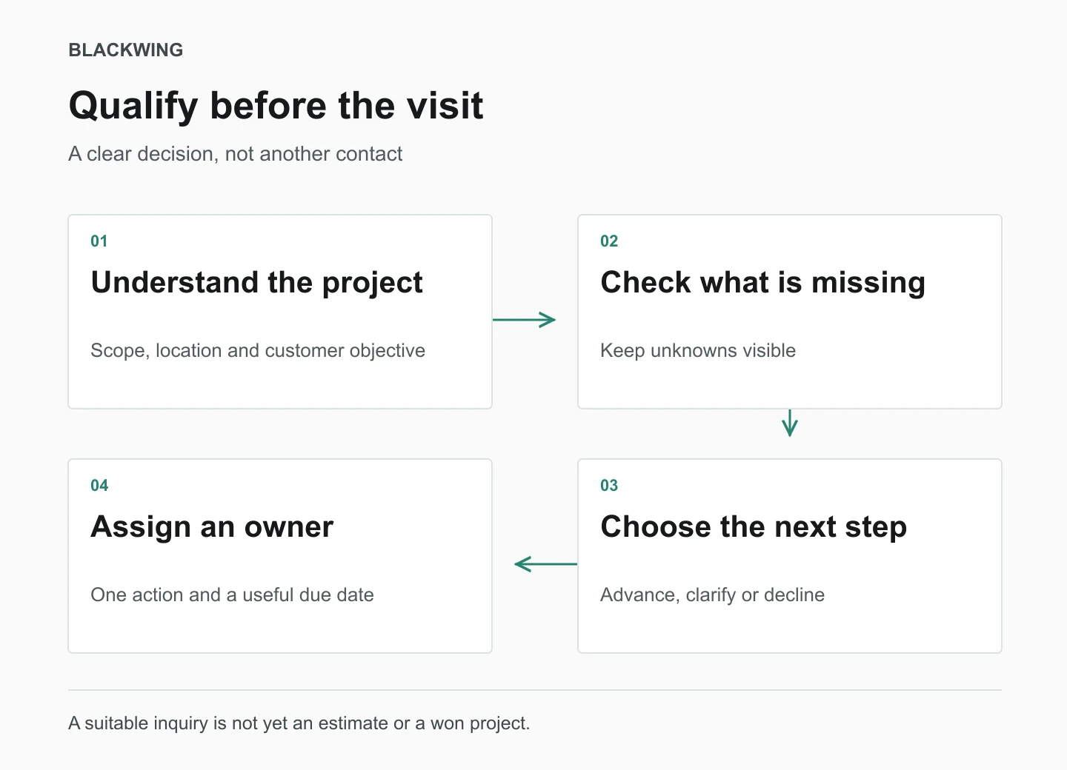Click 'One action and a useful due date'
This screenshot has width=1067, height=770.
pyautogui.click(x=232, y=595)
